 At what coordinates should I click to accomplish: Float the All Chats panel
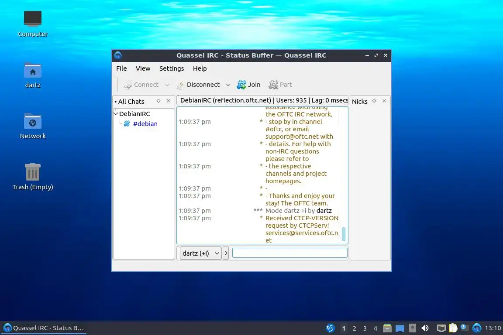point(158,101)
